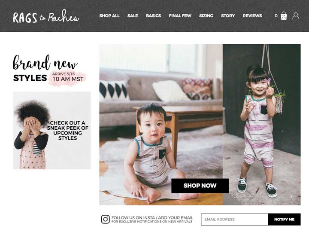Click the Shop Now button

[200, 186]
